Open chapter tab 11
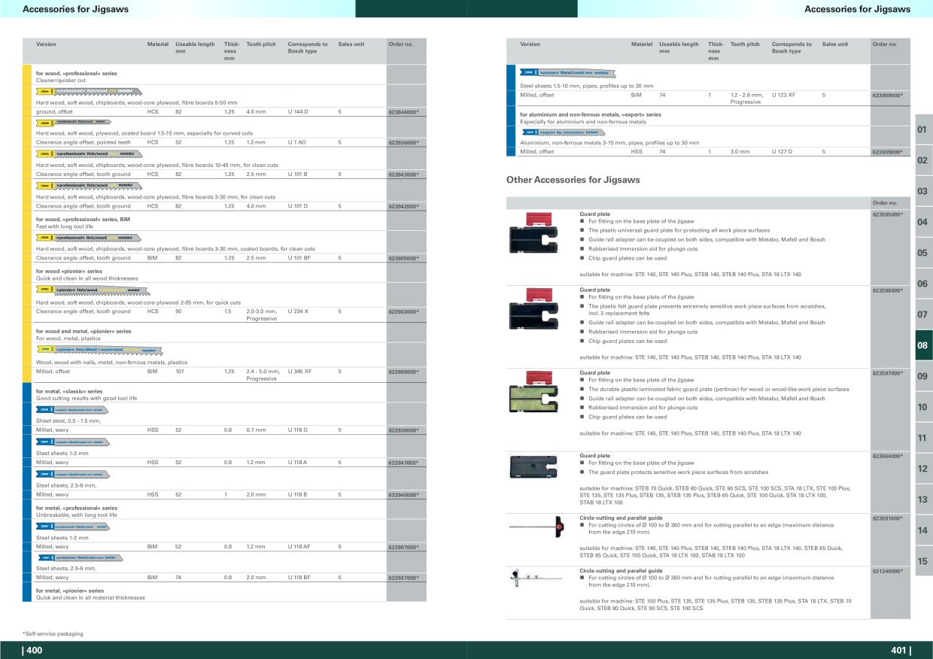The image size is (933, 659). 922,438
